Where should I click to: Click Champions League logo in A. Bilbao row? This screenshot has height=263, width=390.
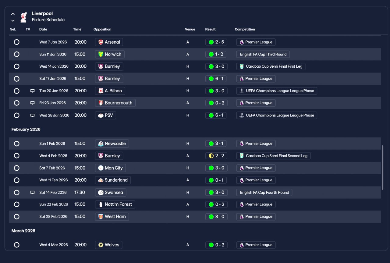(242, 91)
